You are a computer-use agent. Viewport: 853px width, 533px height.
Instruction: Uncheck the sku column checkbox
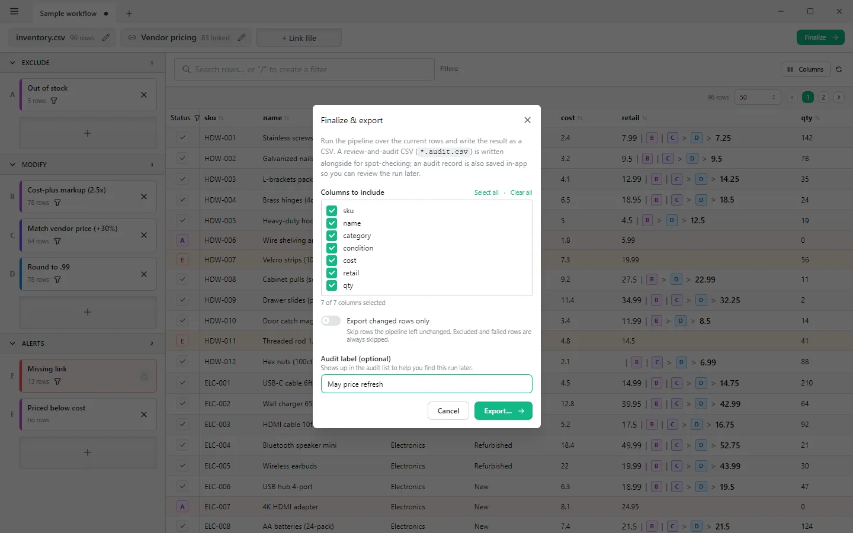tap(332, 211)
